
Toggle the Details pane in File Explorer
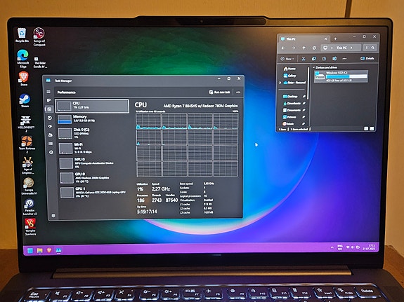[367, 58]
